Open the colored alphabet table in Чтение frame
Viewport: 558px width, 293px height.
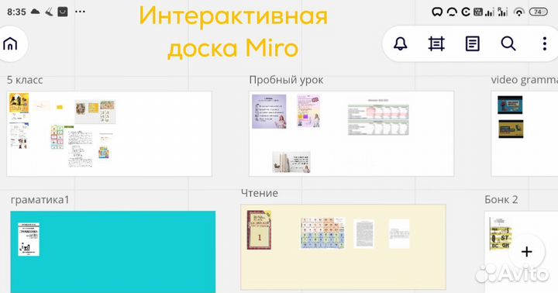click(322, 233)
